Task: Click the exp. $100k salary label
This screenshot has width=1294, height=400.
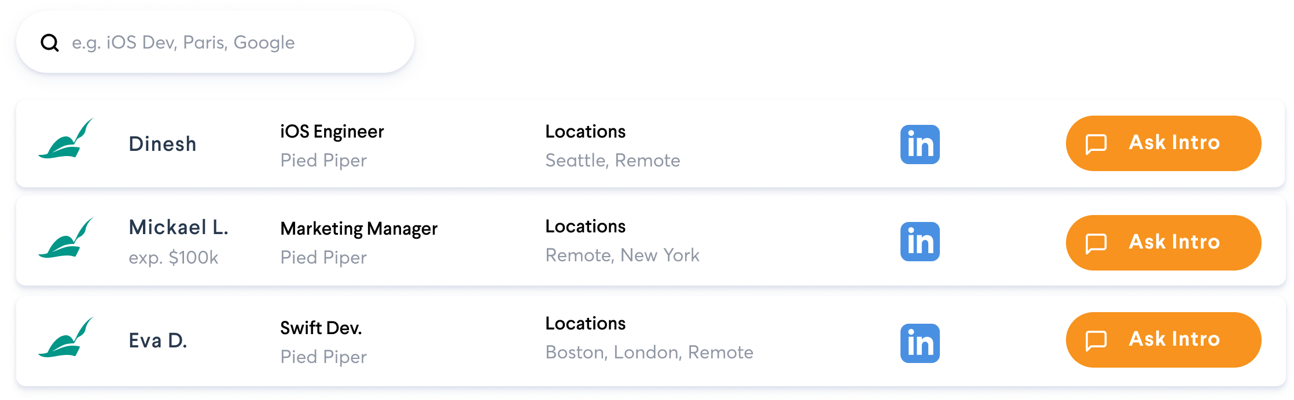Action: point(173,257)
